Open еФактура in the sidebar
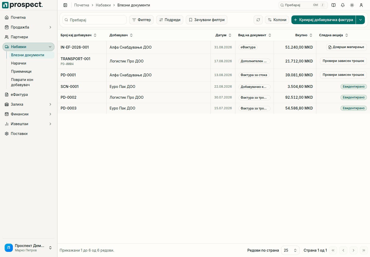This screenshot has width=370, height=257. click(x=29, y=95)
